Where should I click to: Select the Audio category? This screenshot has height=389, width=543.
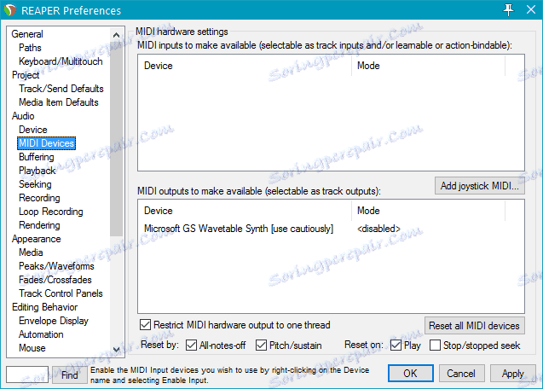[x=23, y=116]
